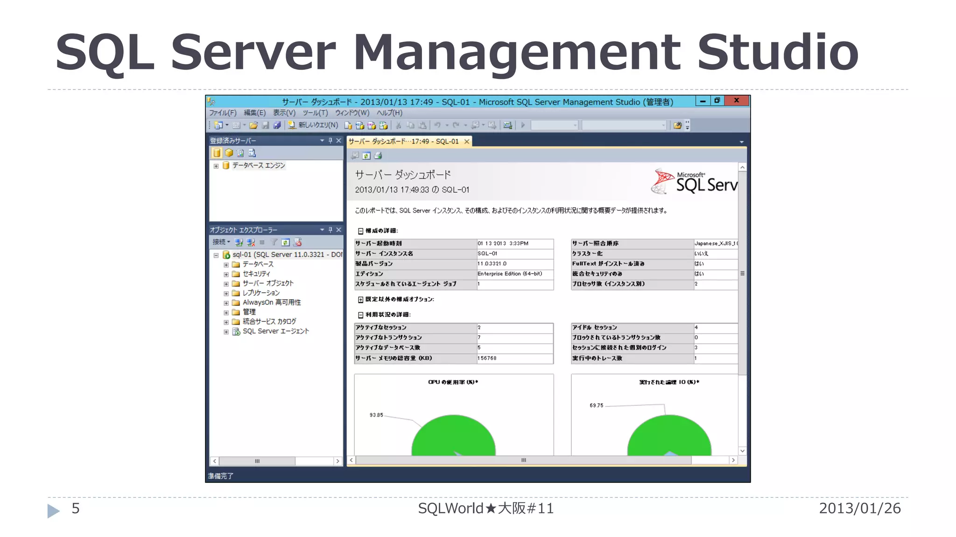Image resolution: width=956 pixels, height=537 pixels.
Task: Open the 編集(E) menu
Action: (255, 113)
